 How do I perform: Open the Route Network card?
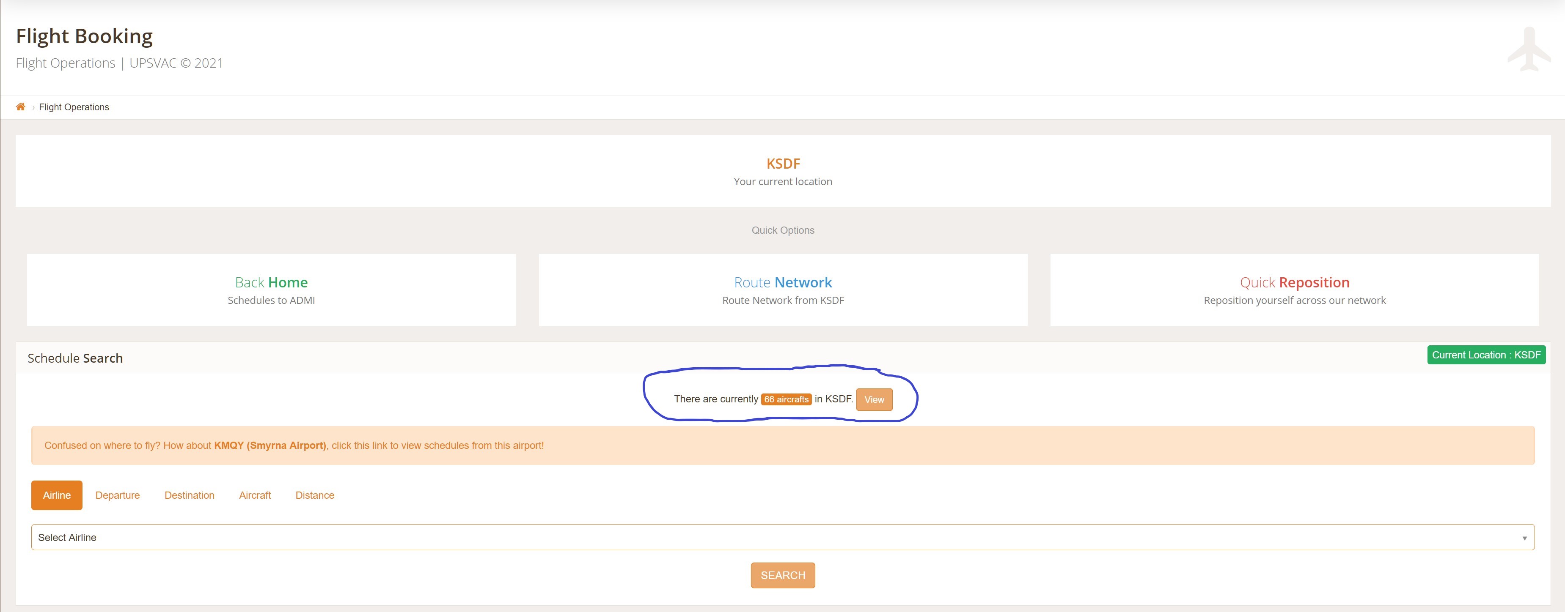point(783,290)
